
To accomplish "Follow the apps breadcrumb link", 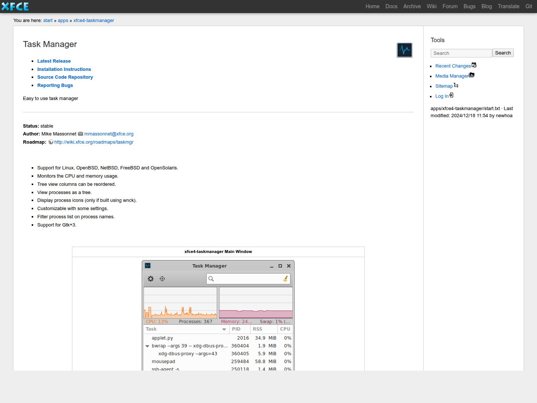I will pyautogui.click(x=63, y=21).
